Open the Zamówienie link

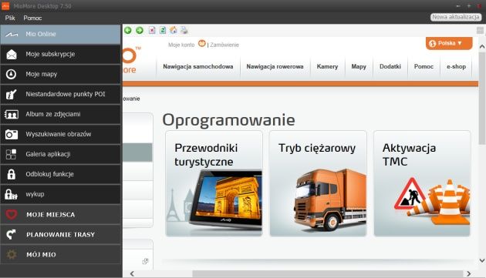click(x=224, y=45)
